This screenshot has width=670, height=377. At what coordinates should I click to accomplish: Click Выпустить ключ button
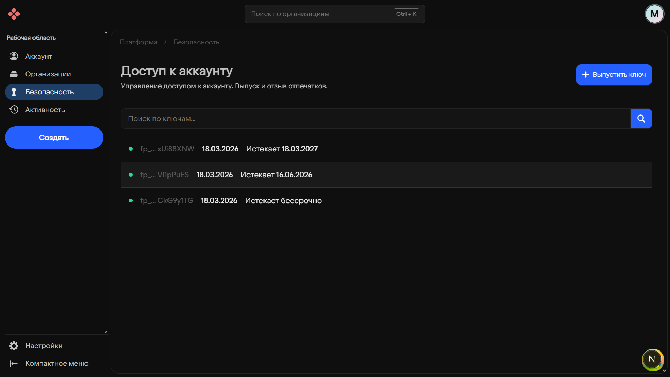614,75
